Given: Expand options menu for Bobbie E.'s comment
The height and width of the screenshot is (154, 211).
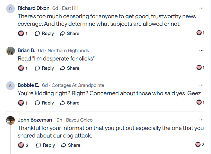Looking at the screenshot, I should tap(201, 85).
